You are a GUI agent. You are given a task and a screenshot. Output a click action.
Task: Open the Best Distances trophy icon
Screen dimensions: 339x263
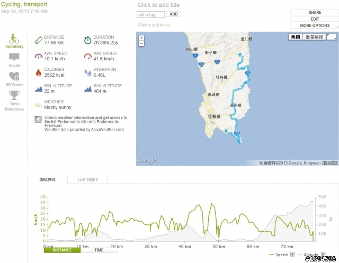pos(14,95)
